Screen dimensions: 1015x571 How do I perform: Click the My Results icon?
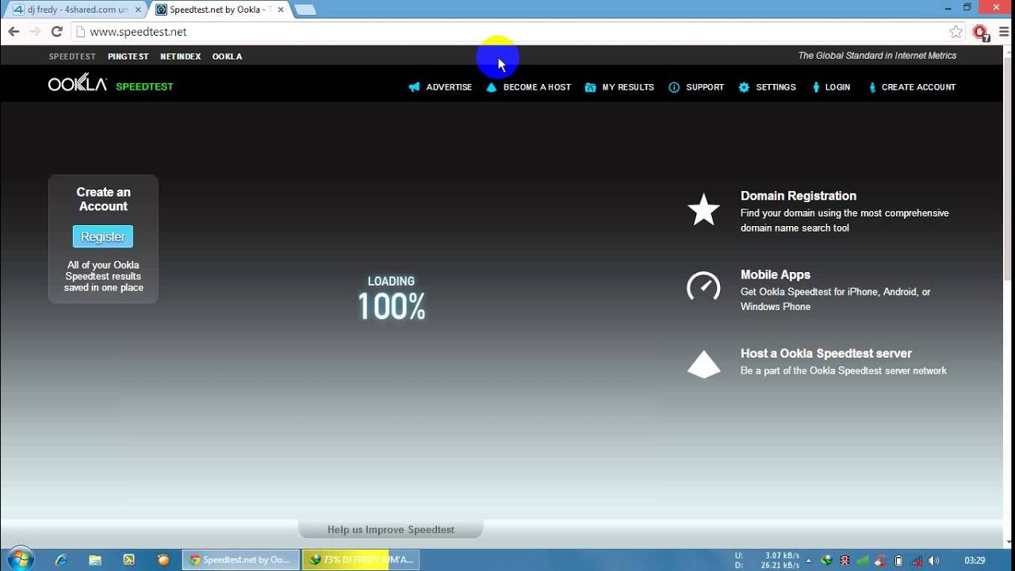590,87
